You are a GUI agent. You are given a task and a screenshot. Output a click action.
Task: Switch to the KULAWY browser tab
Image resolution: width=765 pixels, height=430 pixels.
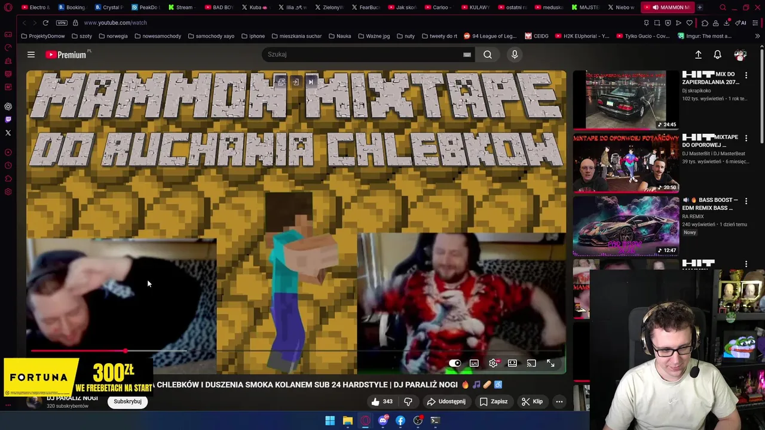475,7
